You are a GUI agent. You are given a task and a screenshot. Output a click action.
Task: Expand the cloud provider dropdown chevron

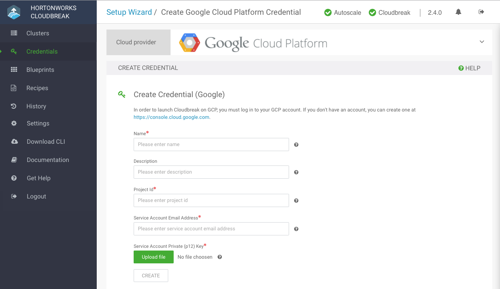[482, 42]
